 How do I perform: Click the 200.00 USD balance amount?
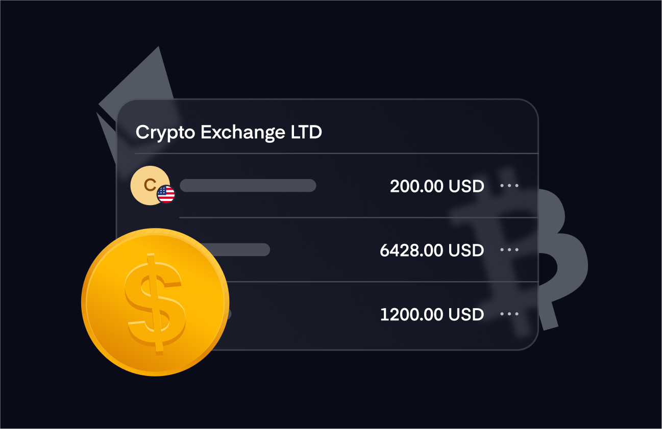click(437, 186)
